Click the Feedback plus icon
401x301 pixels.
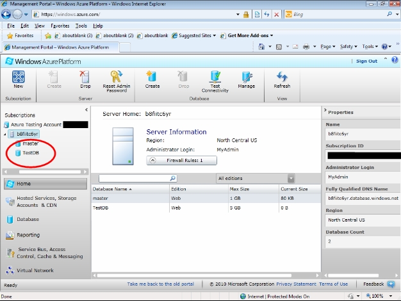point(391,284)
